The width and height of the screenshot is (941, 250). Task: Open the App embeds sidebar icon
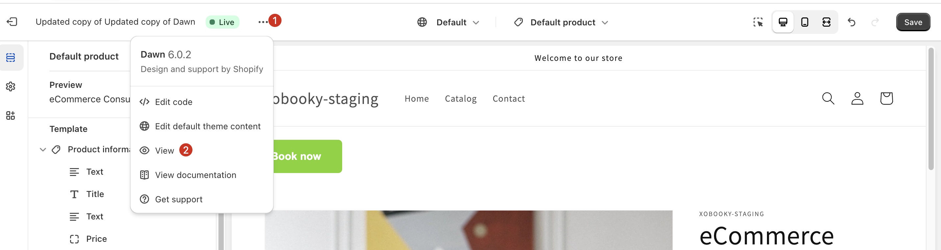[x=11, y=116]
